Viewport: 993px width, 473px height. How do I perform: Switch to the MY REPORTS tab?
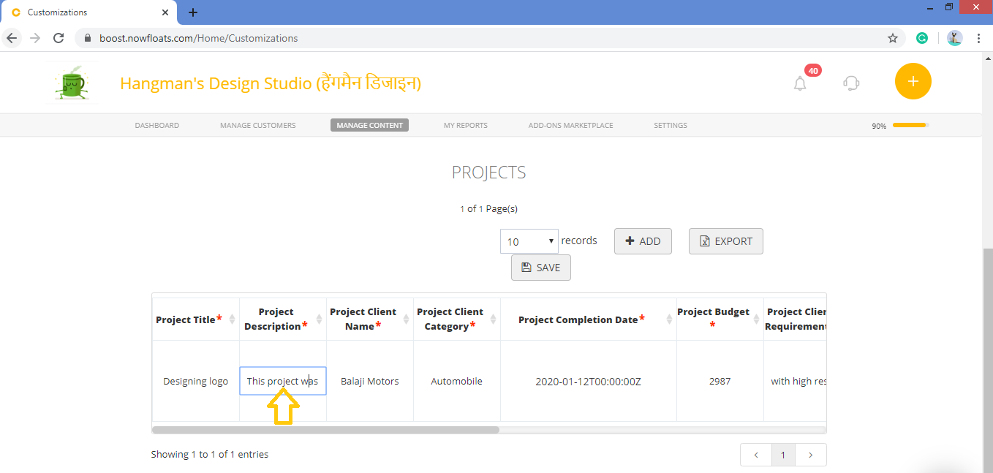coord(465,125)
